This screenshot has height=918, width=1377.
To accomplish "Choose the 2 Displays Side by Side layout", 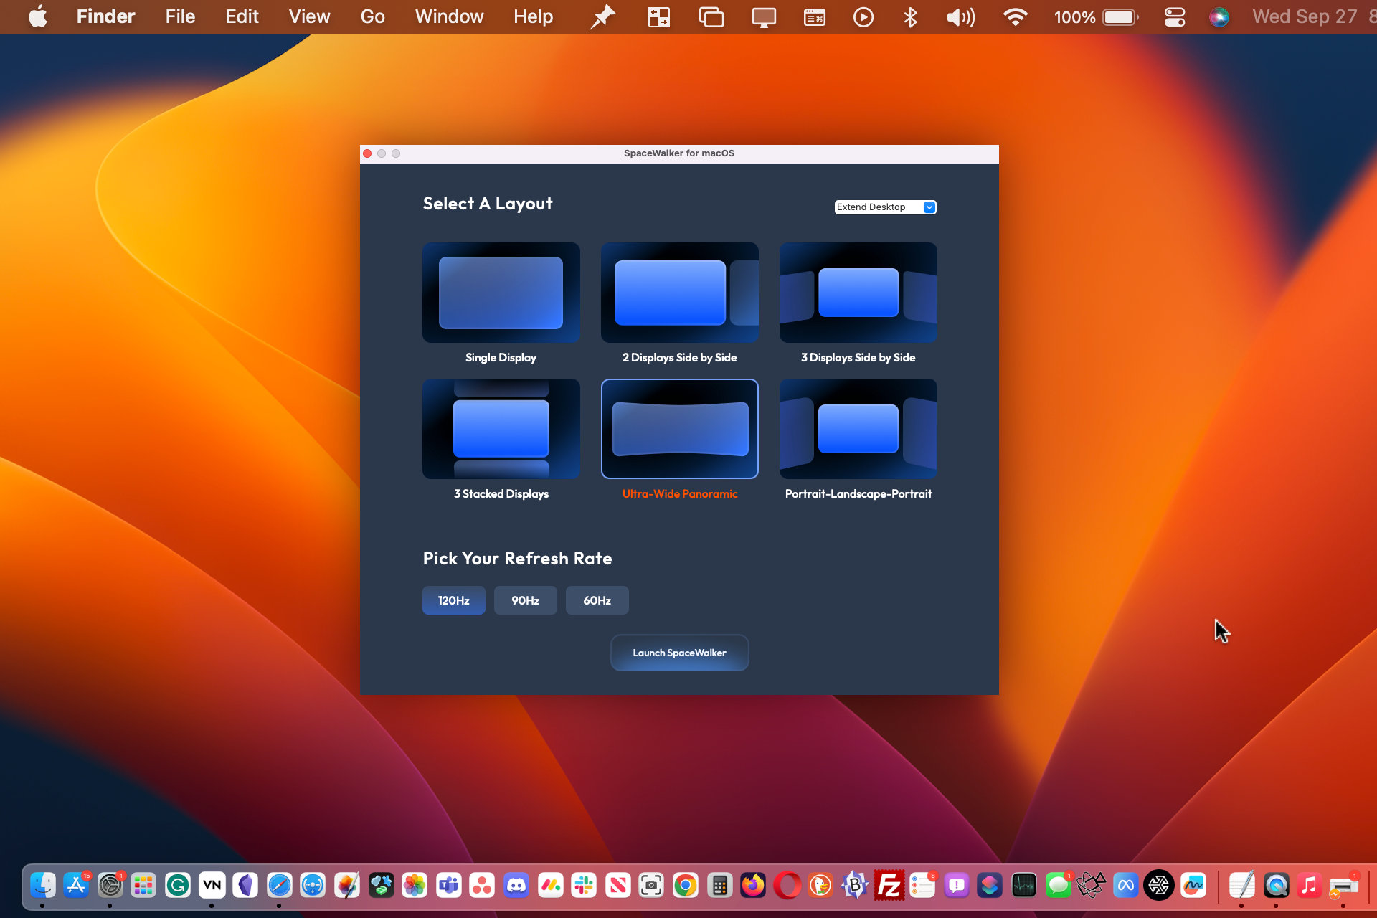I will 679,292.
